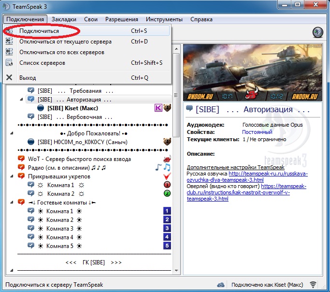Click the channel tree scrollbar thumb
Screen dimensions: 330x292
pyautogui.click(x=176, y=95)
